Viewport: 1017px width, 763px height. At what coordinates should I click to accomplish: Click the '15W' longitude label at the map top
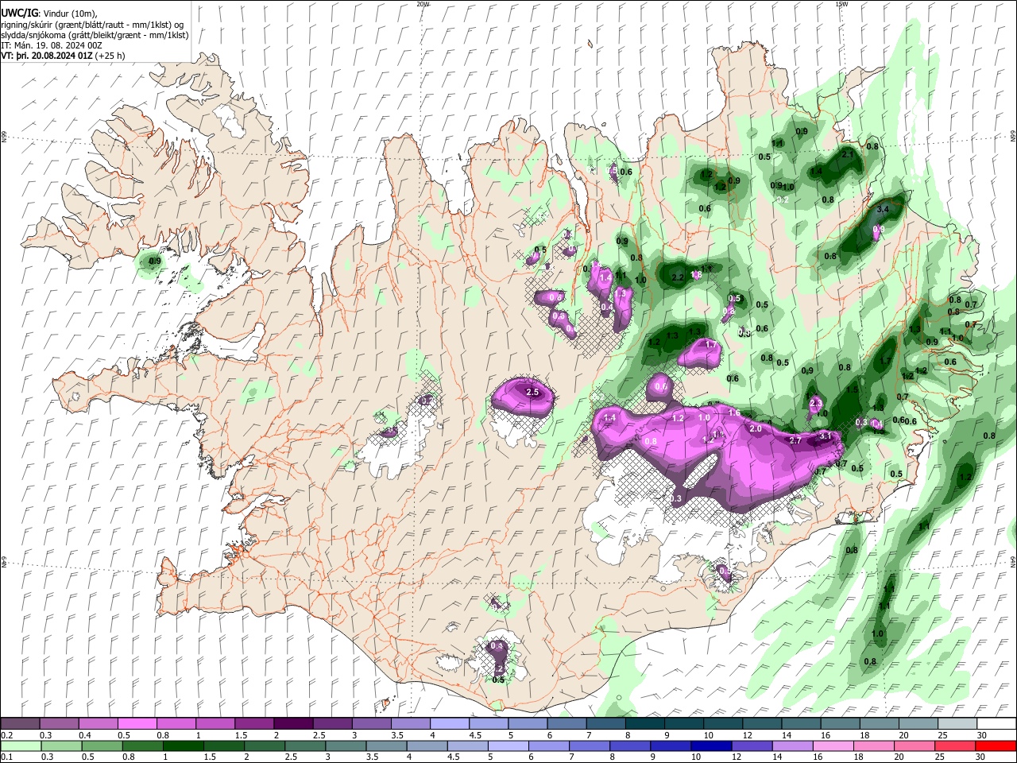click(841, 4)
